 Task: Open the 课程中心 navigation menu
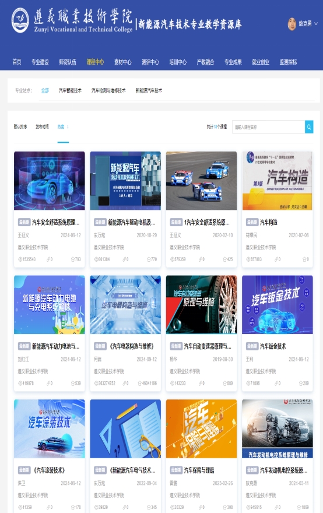95,62
